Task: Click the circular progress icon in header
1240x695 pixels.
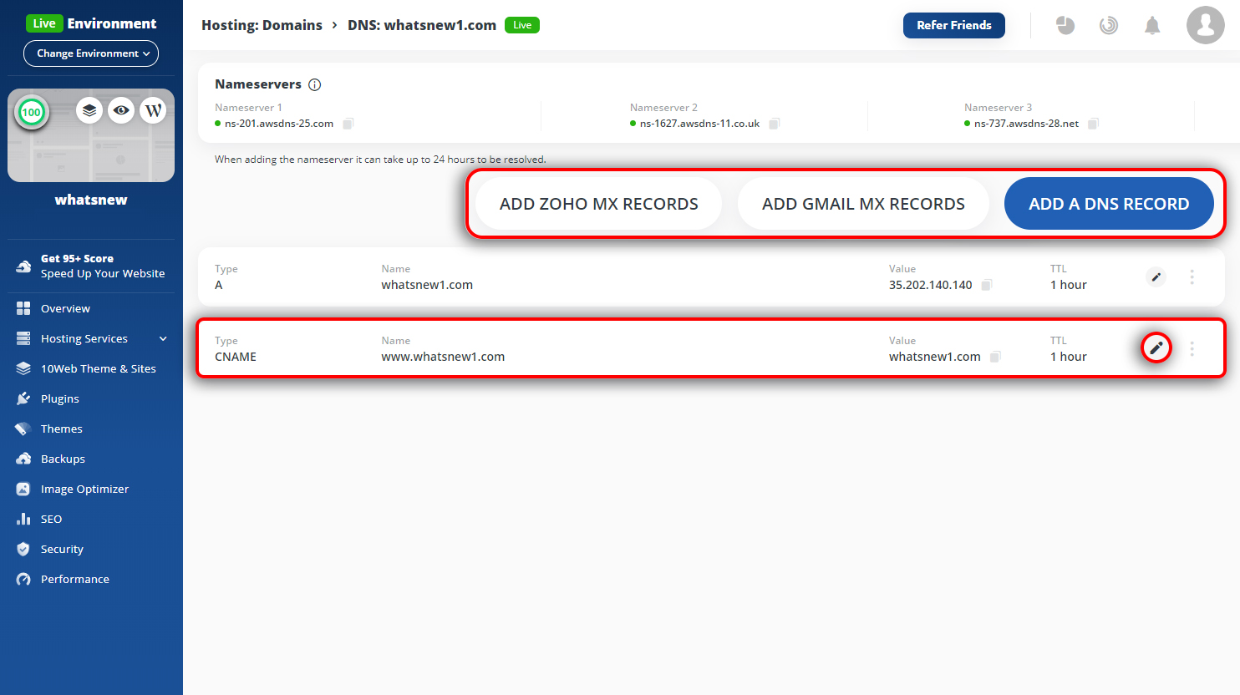Action: tap(1109, 25)
